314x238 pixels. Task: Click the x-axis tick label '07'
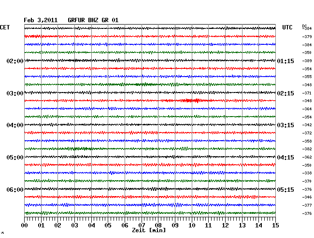[142, 225]
